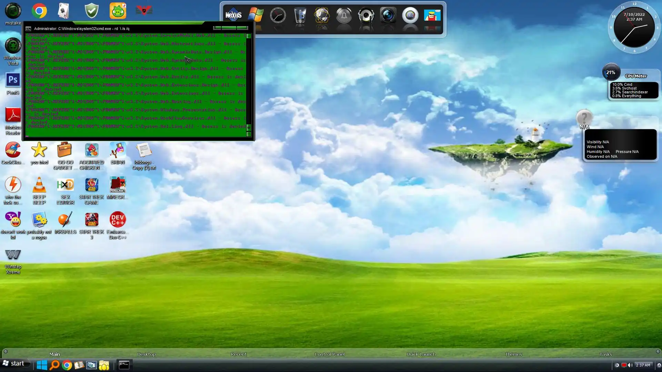
Task: Click the volume speaker tray icon
Action: coord(630,365)
